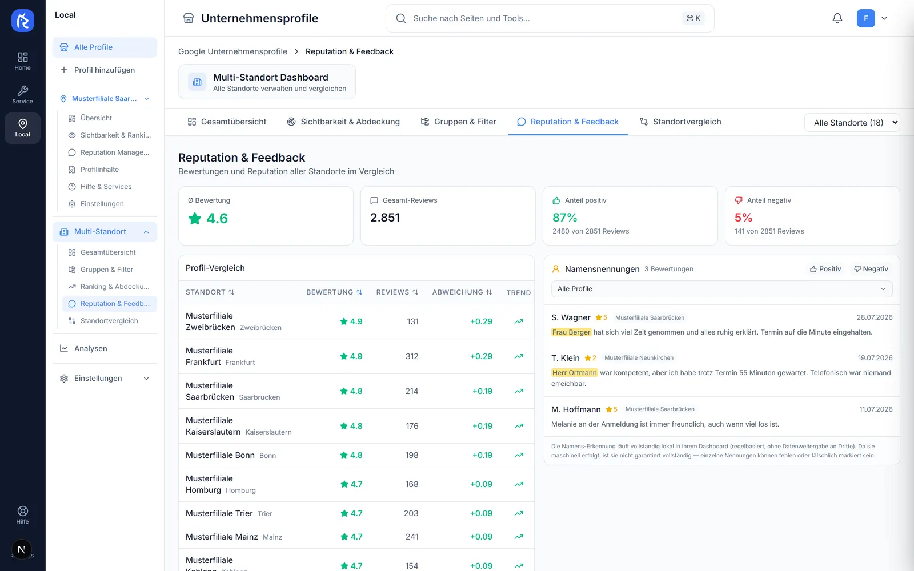Select Musterfiliale Zweibrücken row
This screenshot has width=914, height=571.
(356, 321)
